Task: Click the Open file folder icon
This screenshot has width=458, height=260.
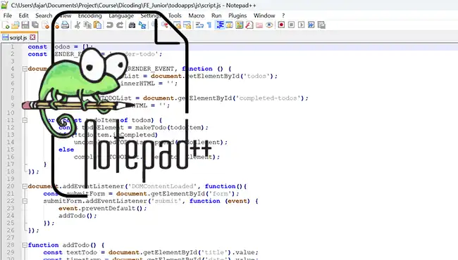Action: (x=16, y=25)
